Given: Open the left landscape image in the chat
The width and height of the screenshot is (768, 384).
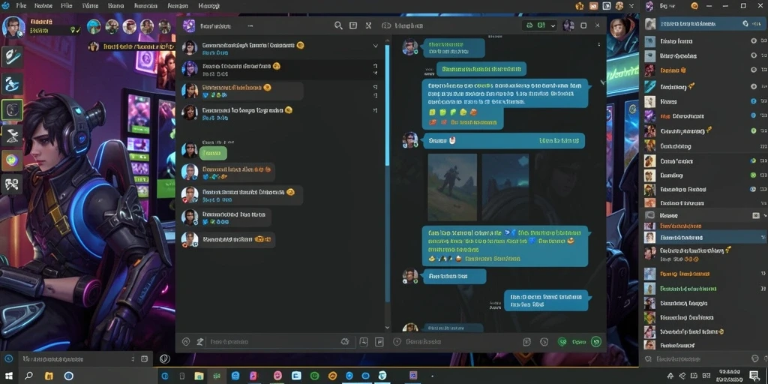Looking at the screenshot, I should [x=452, y=187].
